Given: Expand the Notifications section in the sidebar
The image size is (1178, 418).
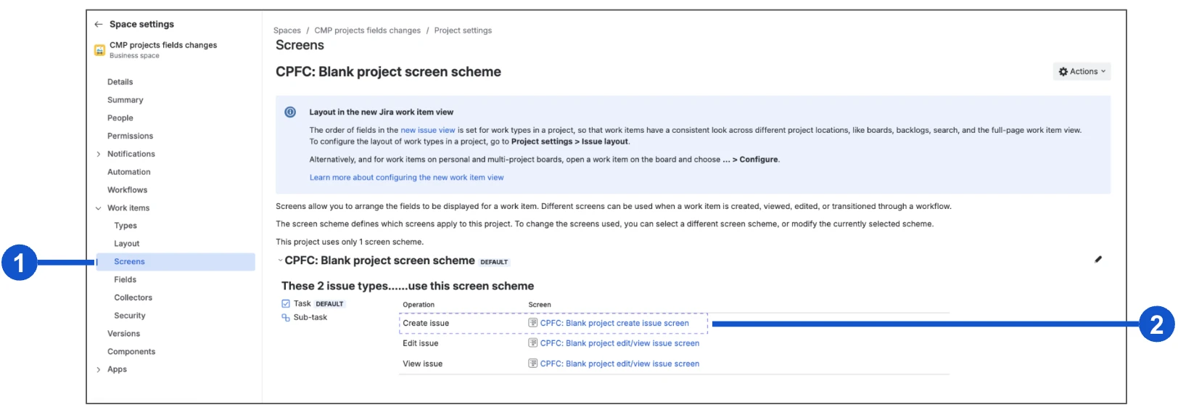Looking at the screenshot, I should 99,154.
